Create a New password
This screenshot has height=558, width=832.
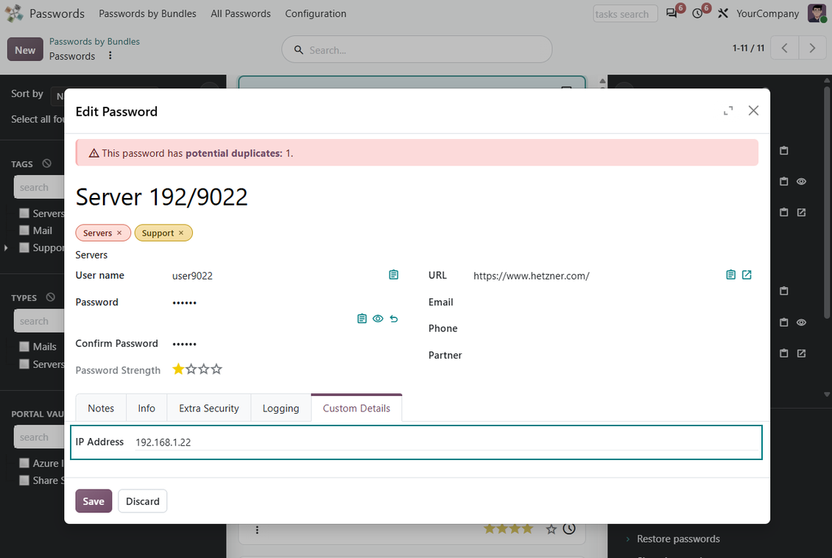pos(25,50)
